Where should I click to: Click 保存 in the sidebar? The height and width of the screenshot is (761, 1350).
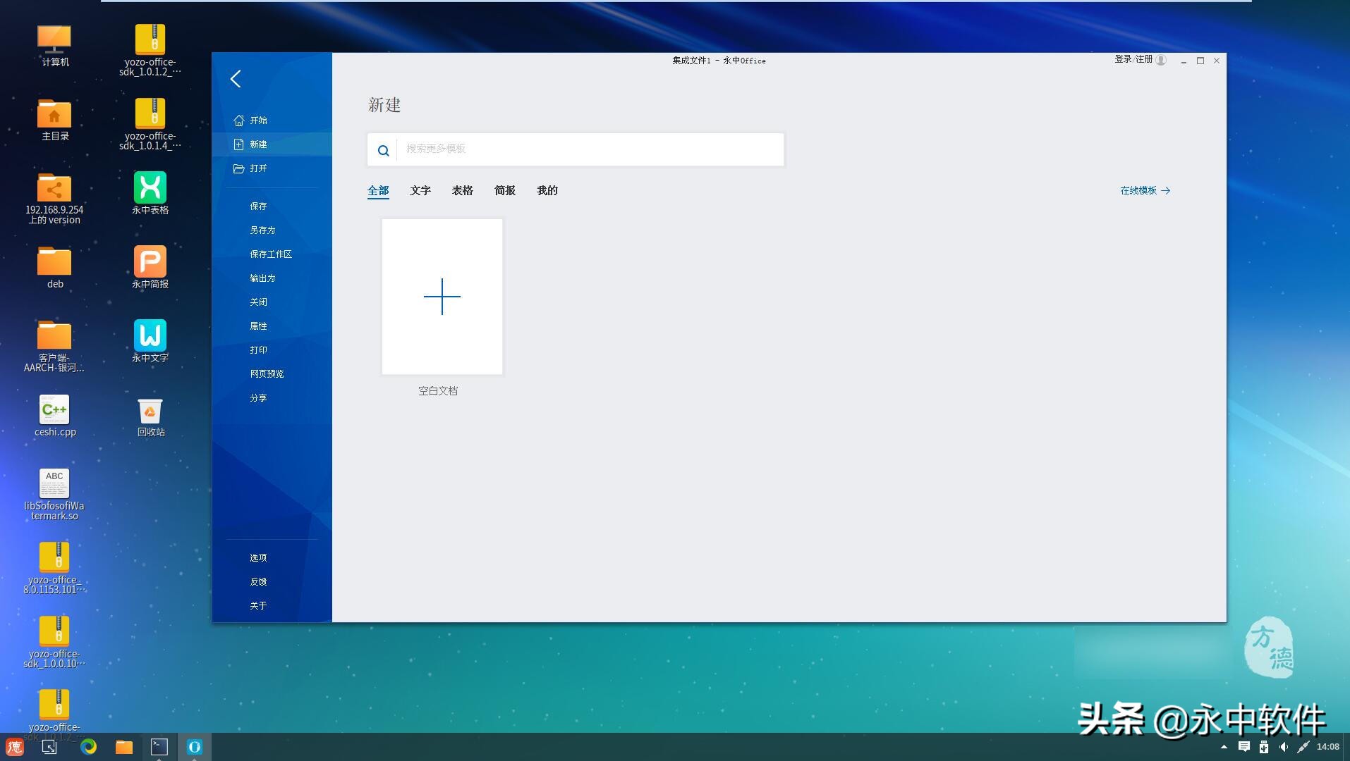click(x=258, y=206)
